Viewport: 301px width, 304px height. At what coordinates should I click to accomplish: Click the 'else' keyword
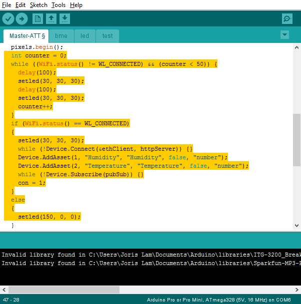[18, 200]
